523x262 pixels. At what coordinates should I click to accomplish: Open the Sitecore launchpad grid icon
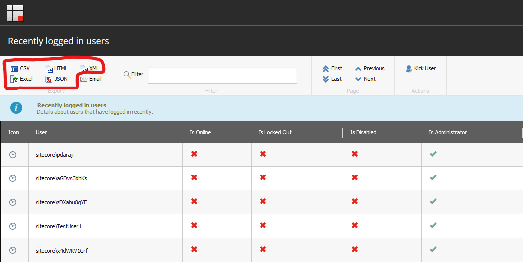pyautogui.click(x=15, y=13)
